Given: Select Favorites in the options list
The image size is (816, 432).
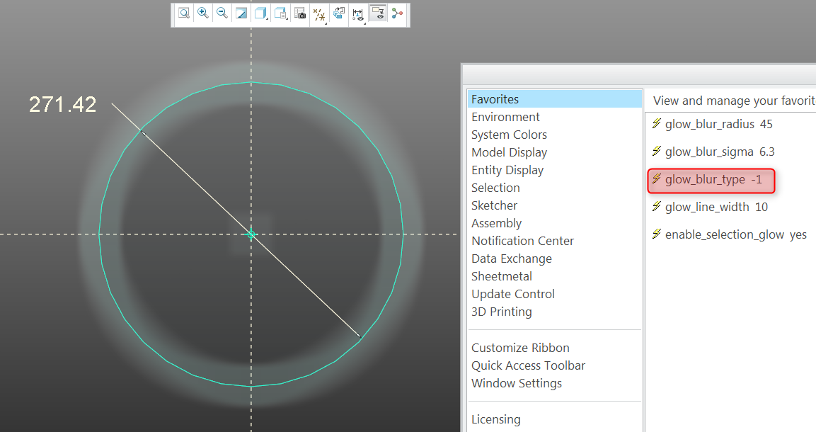Looking at the screenshot, I should coord(555,99).
